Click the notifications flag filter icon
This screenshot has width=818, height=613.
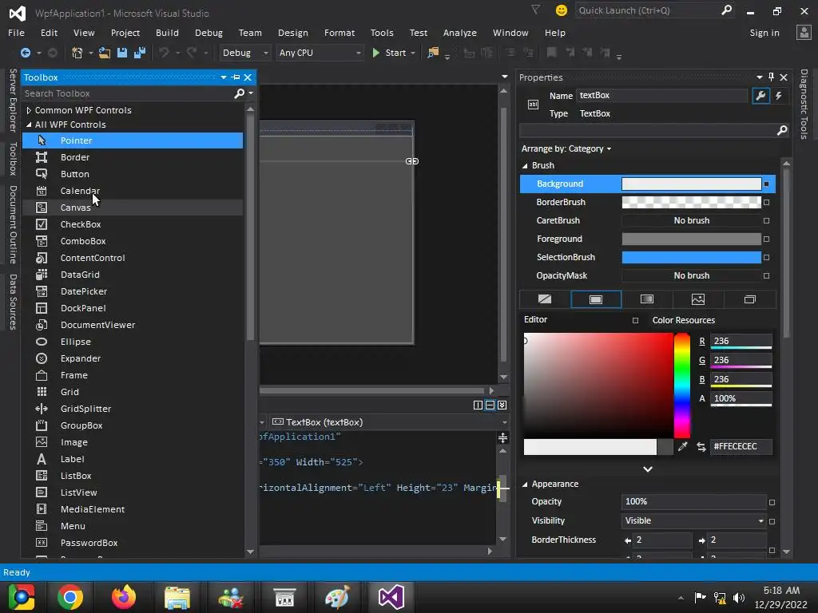[535, 10]
